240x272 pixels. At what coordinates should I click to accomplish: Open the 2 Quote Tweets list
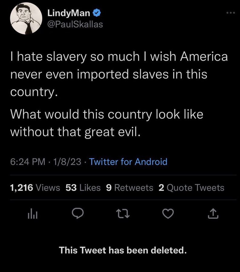[191, 188]
